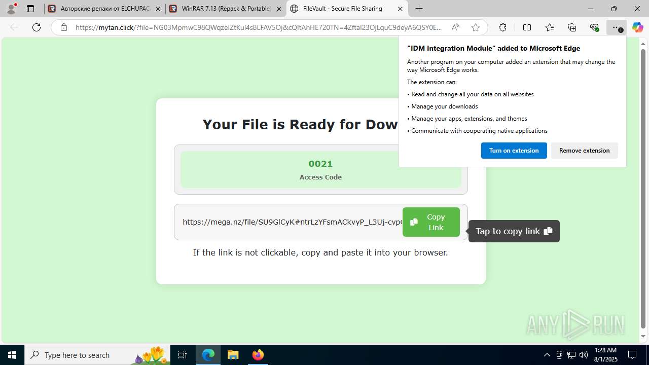Open the tab actions menu icon
This screenshot has width=649, height=365.
(30, 9)
